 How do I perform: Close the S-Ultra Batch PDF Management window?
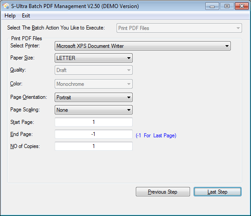pyautogui.click(x=242, y=6)
